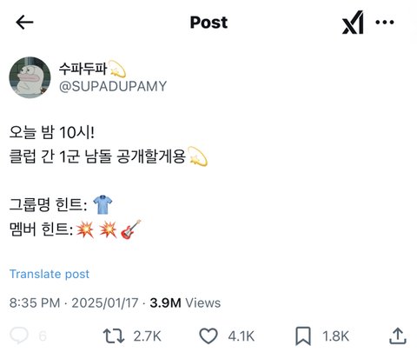Viewport: 417px width, 352px height.
Task: Click the red guitar emoji
Action: pos(130,229)
